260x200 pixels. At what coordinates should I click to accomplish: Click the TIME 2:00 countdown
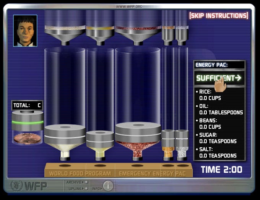click(x=221, y=170)
